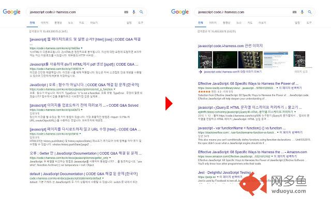Open the dark green code screen thumbnail

pos(225,60)
